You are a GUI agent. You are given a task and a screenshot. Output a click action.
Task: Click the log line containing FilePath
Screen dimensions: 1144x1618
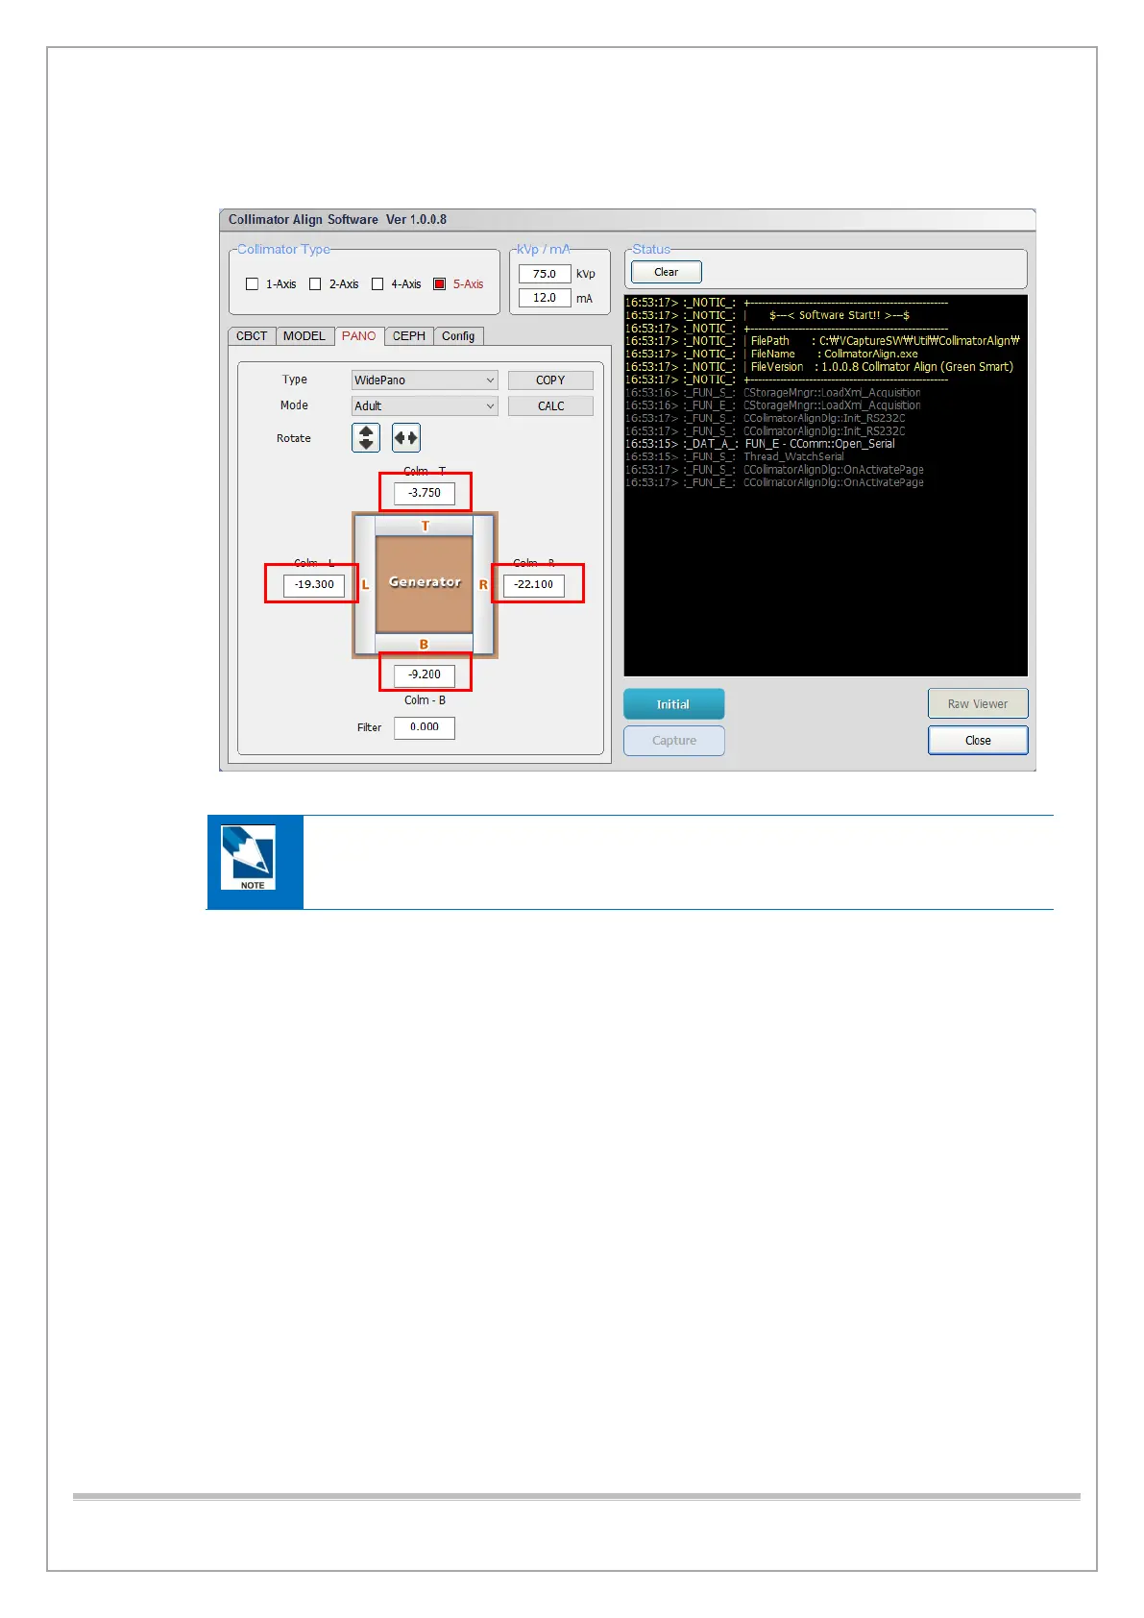[x=822, y=341]
